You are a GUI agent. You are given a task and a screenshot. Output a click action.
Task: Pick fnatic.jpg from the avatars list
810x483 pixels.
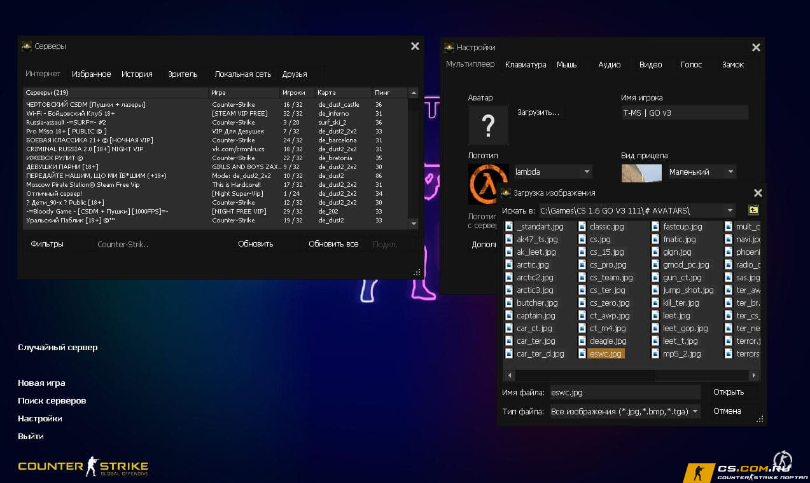(x=680, y=240)
